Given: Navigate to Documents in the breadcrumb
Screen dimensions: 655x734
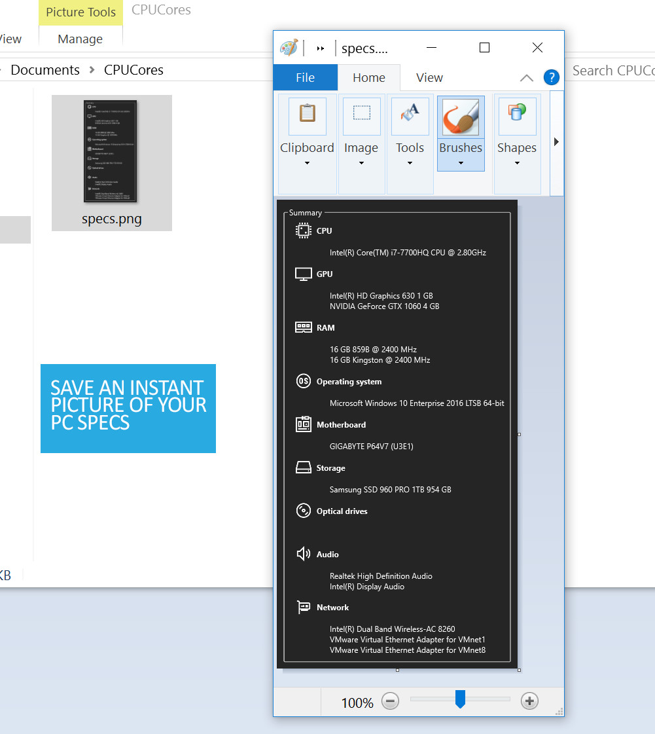Looking at the screenshot, I should (x=44, y=69).
